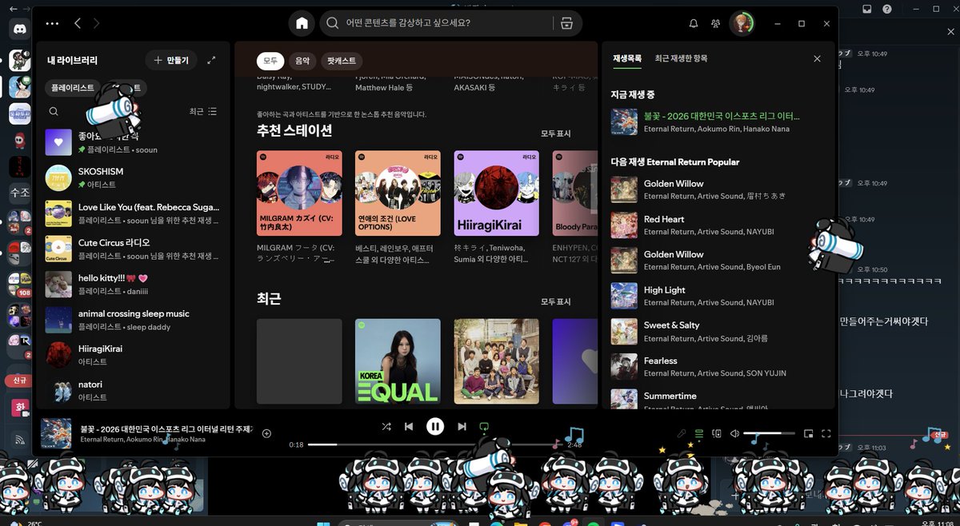Open the Love Like You playlist
Viewport: 960px width, 526px height.
tap(132, 213)
